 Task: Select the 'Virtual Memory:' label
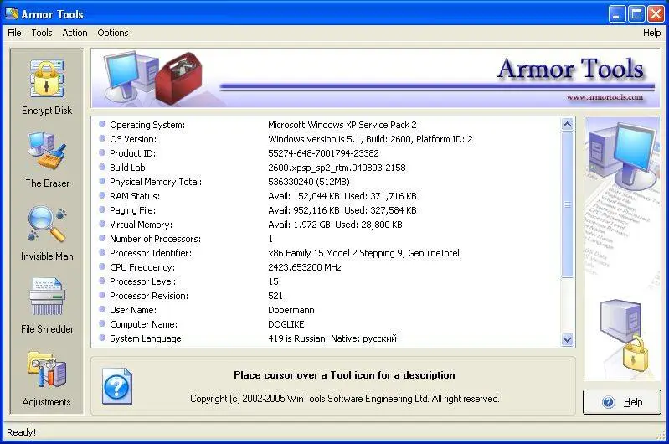coord(141,225)
